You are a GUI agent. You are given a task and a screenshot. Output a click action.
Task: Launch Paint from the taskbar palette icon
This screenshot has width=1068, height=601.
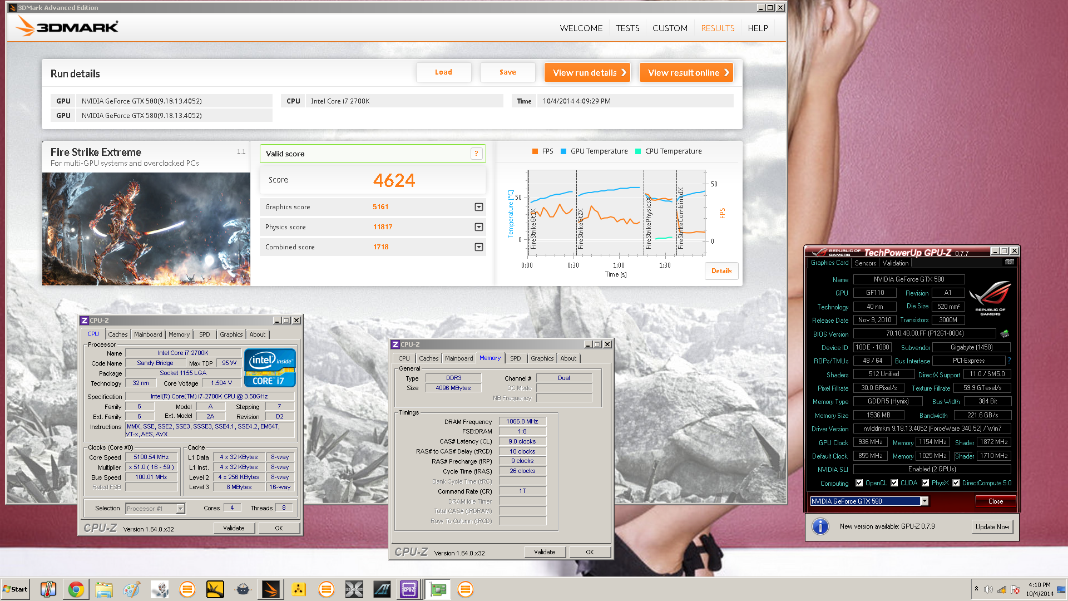tap(132, 589)
